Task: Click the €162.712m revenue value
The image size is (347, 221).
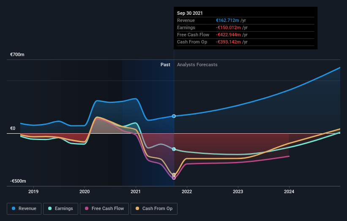Action: [x=227, y=20]
